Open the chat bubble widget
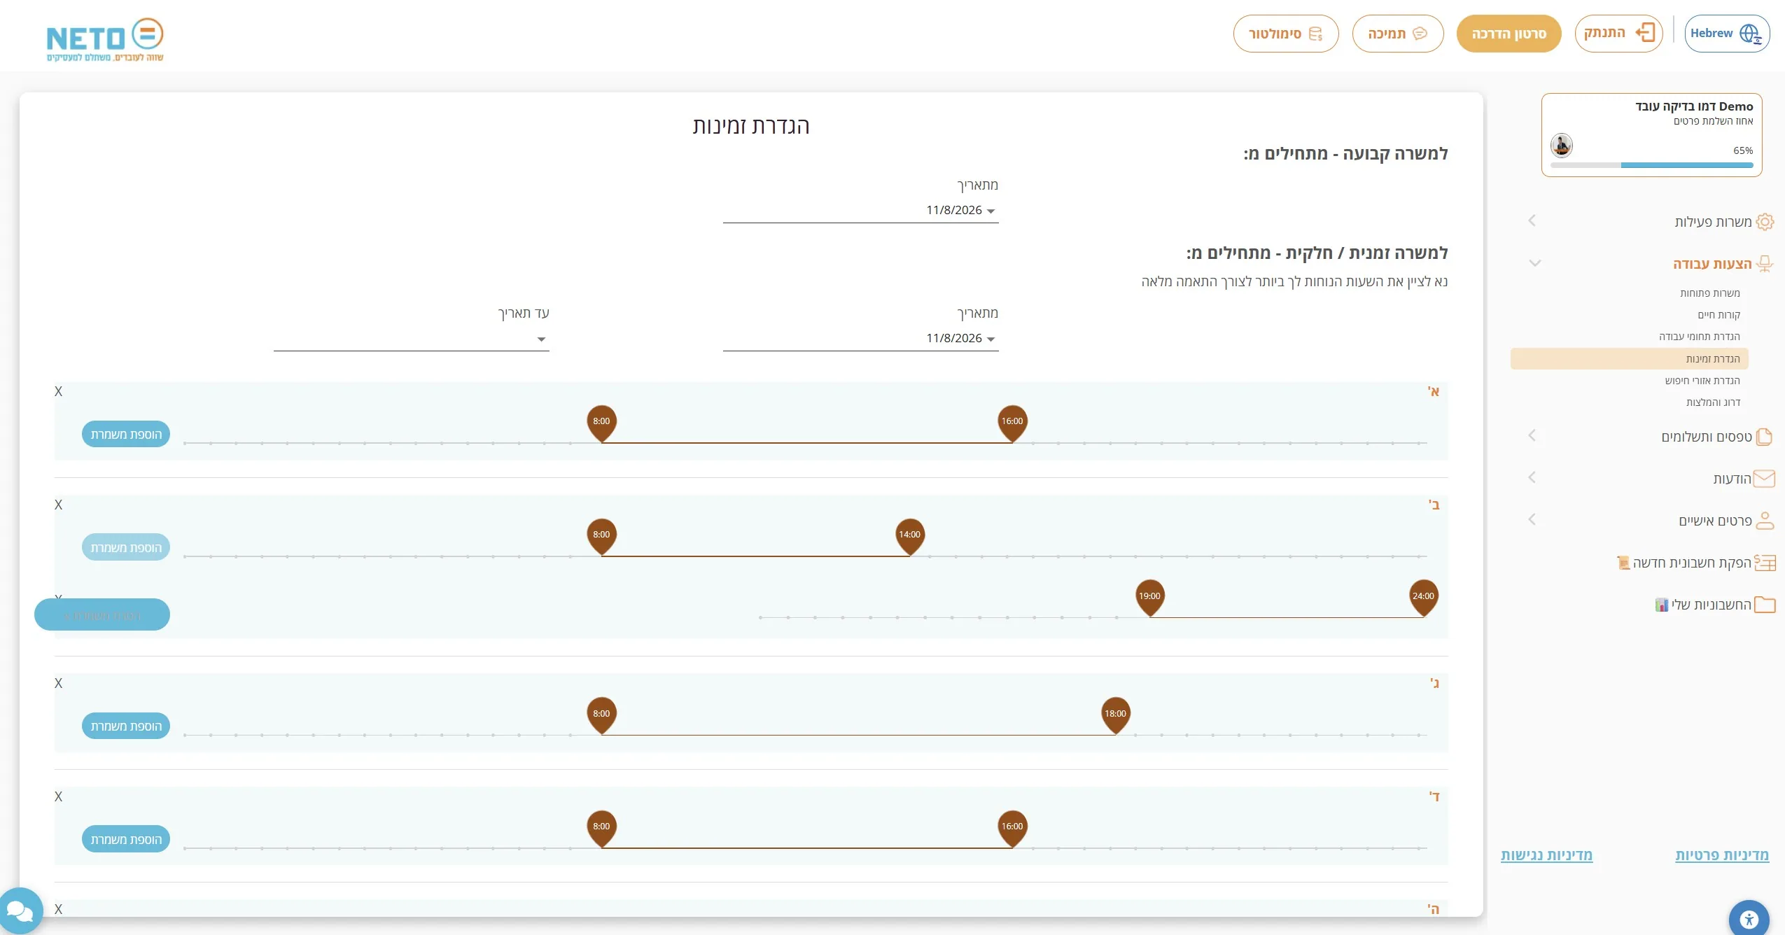The width and height of the screenshot is (1785, 935). pyautogui.click(x=20, y=911)
